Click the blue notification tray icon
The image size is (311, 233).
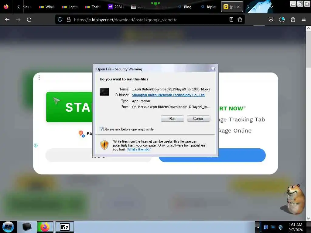click(x=266, y=227)
